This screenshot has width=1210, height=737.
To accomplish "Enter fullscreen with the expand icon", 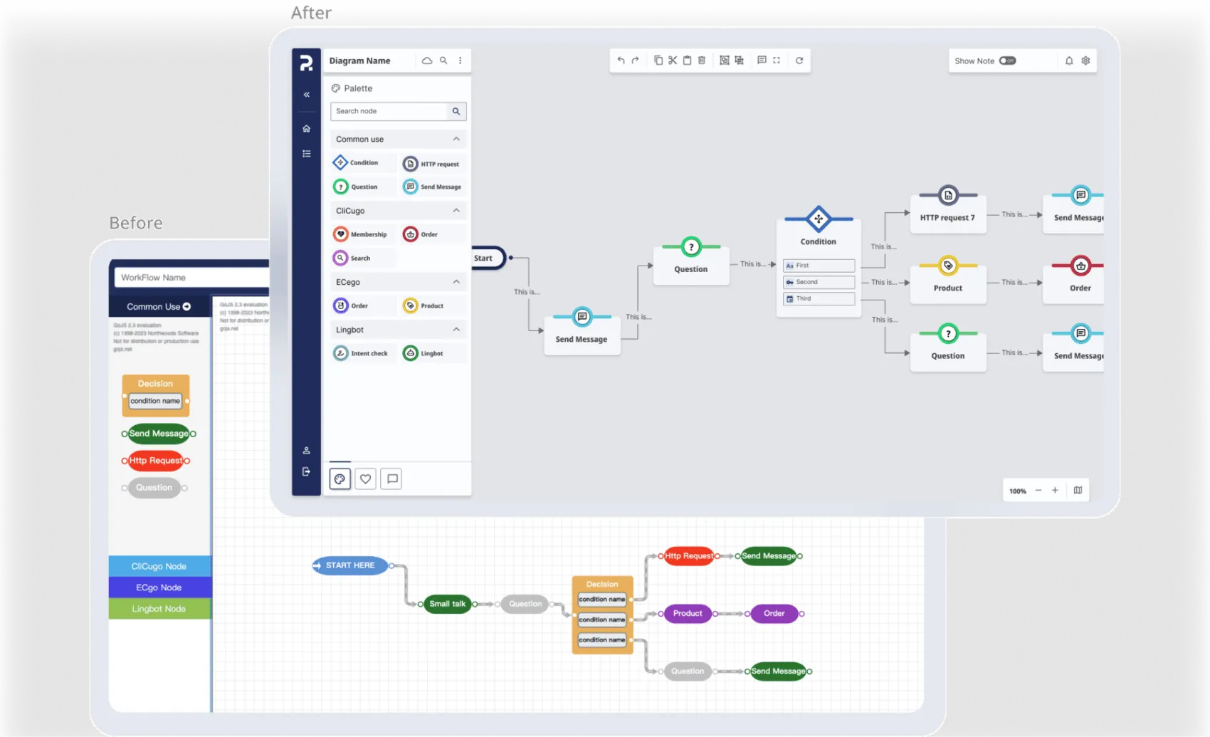I will coord(777,61).
